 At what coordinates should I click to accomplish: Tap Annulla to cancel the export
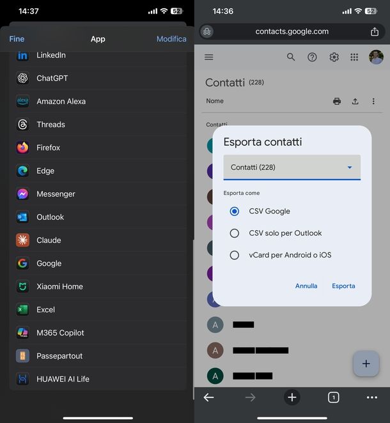click(306, 286)
